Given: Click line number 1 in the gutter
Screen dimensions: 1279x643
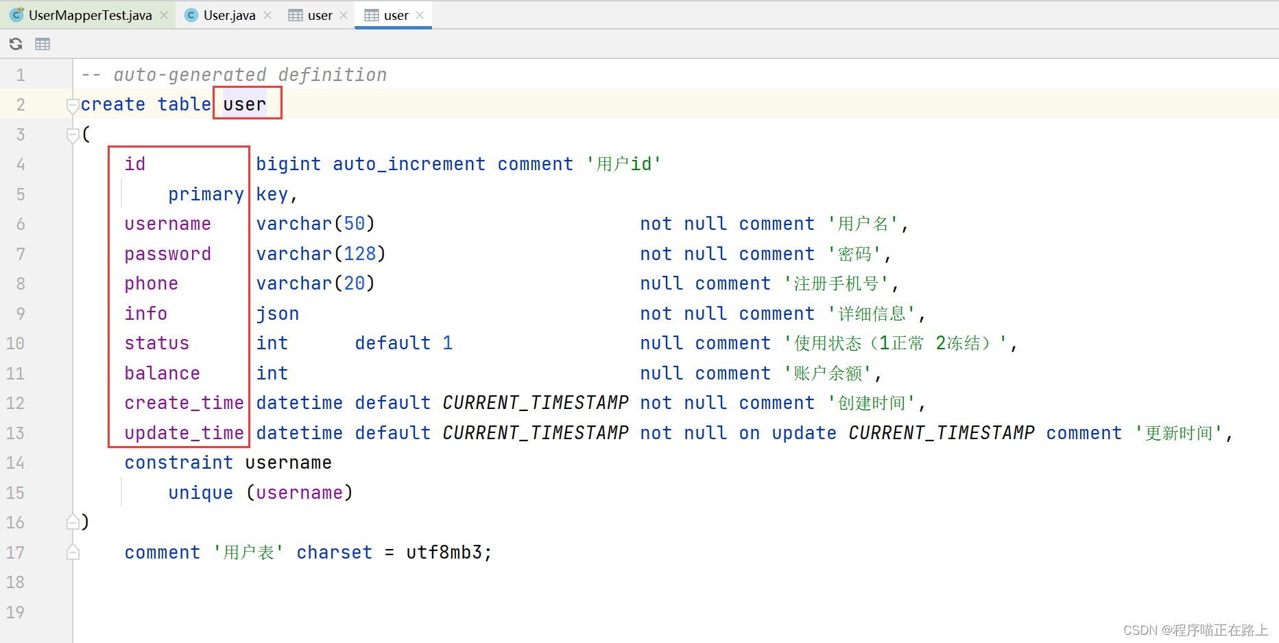Looking at the screenshot, I should (x=21, y=75).
